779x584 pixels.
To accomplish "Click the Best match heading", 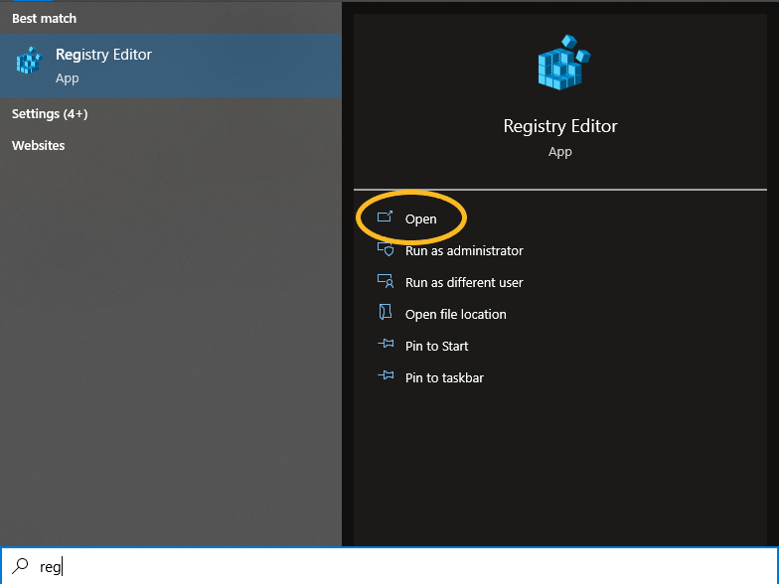I will pyautogui.click(x=44, y=18).
